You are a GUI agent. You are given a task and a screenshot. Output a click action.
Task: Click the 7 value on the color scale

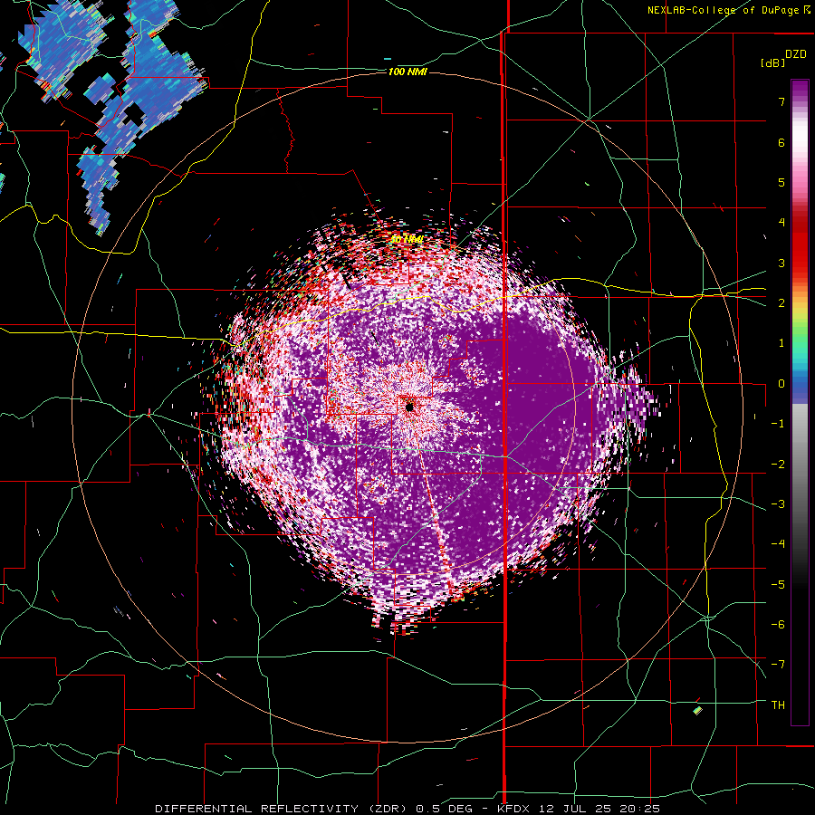click(781, 101)
